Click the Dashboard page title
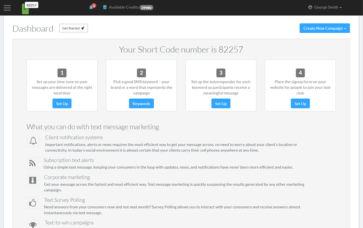This screenshot has height=228, width=363. (33, 29)
